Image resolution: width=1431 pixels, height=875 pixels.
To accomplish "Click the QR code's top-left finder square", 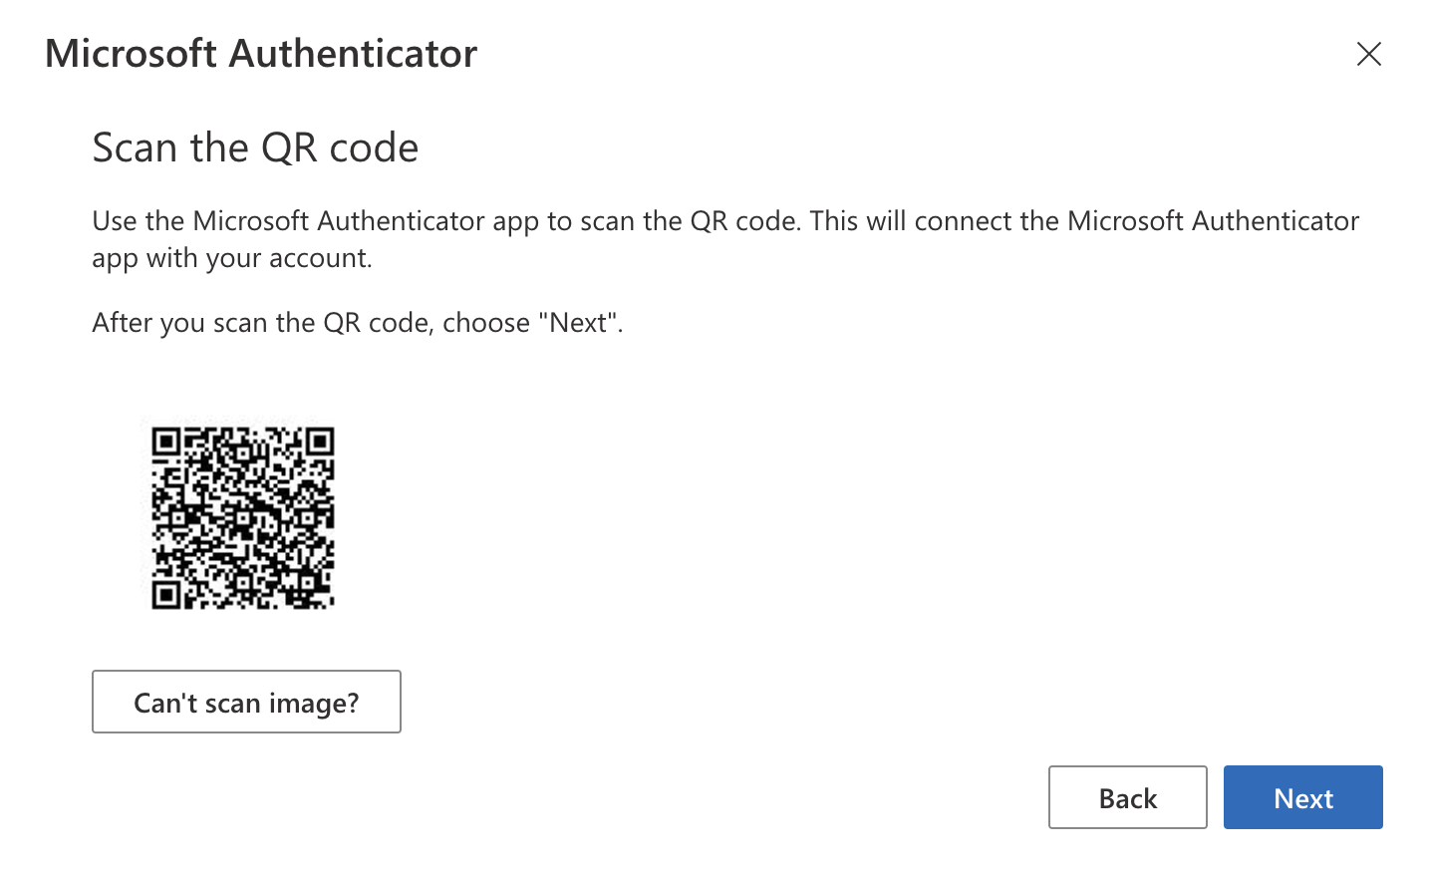I will coord(165,441).
